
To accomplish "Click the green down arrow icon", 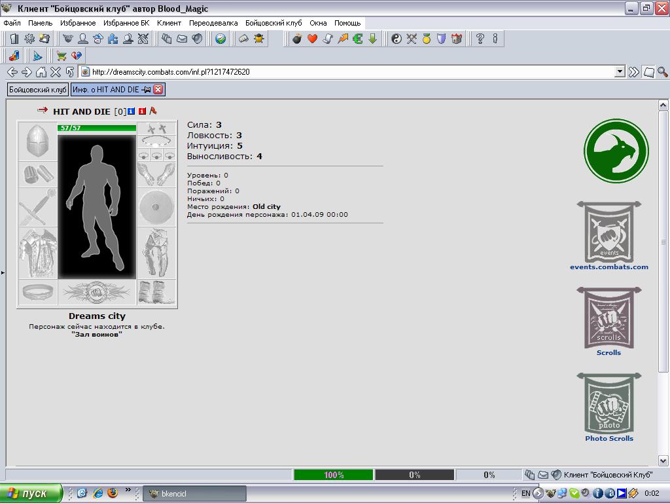I will click(x=372, y=39).
